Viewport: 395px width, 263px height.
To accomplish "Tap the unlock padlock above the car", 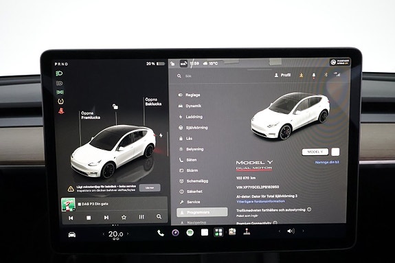I will click(x=115, y=106).
